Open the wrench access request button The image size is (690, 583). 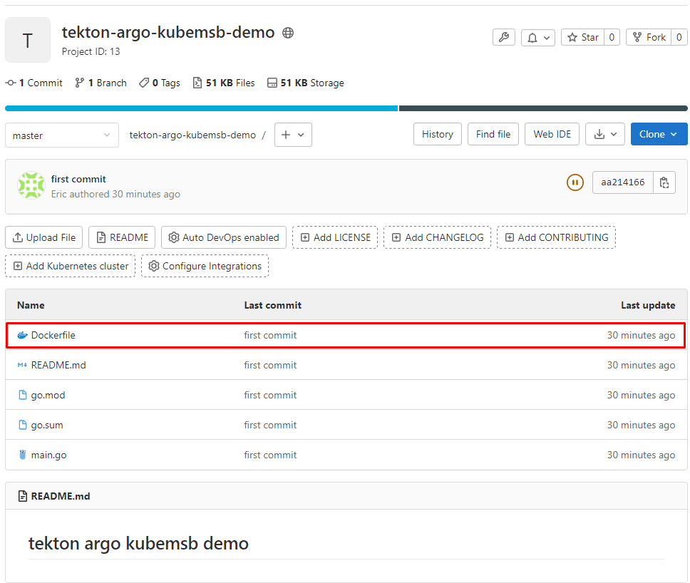pyautogui.click(x=504, y=37)
